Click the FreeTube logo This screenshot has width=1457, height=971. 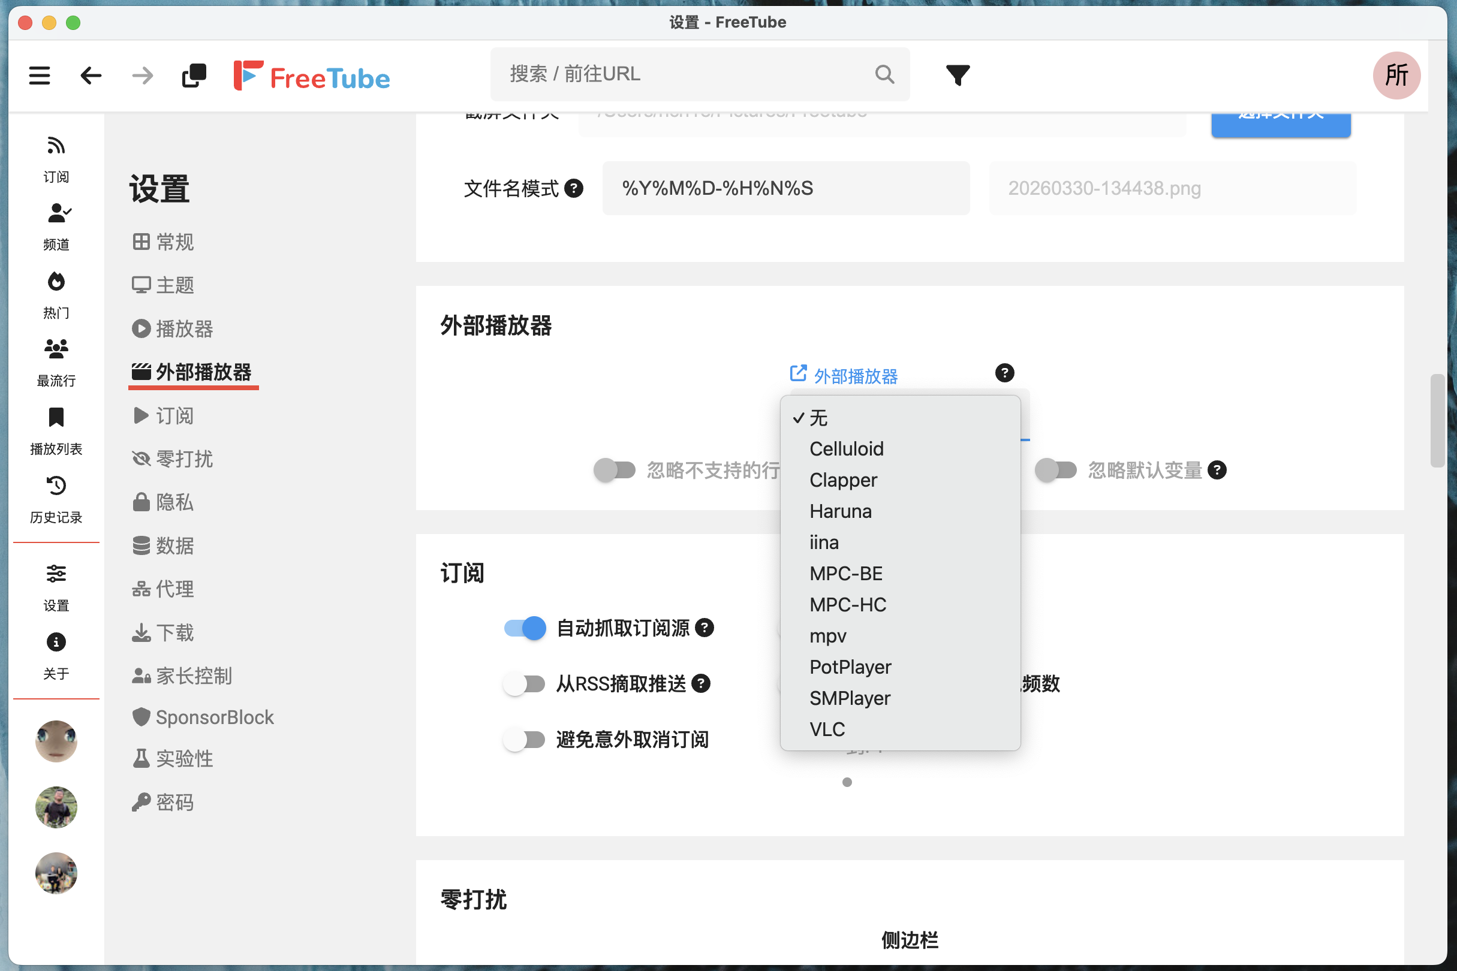(312, 77)
